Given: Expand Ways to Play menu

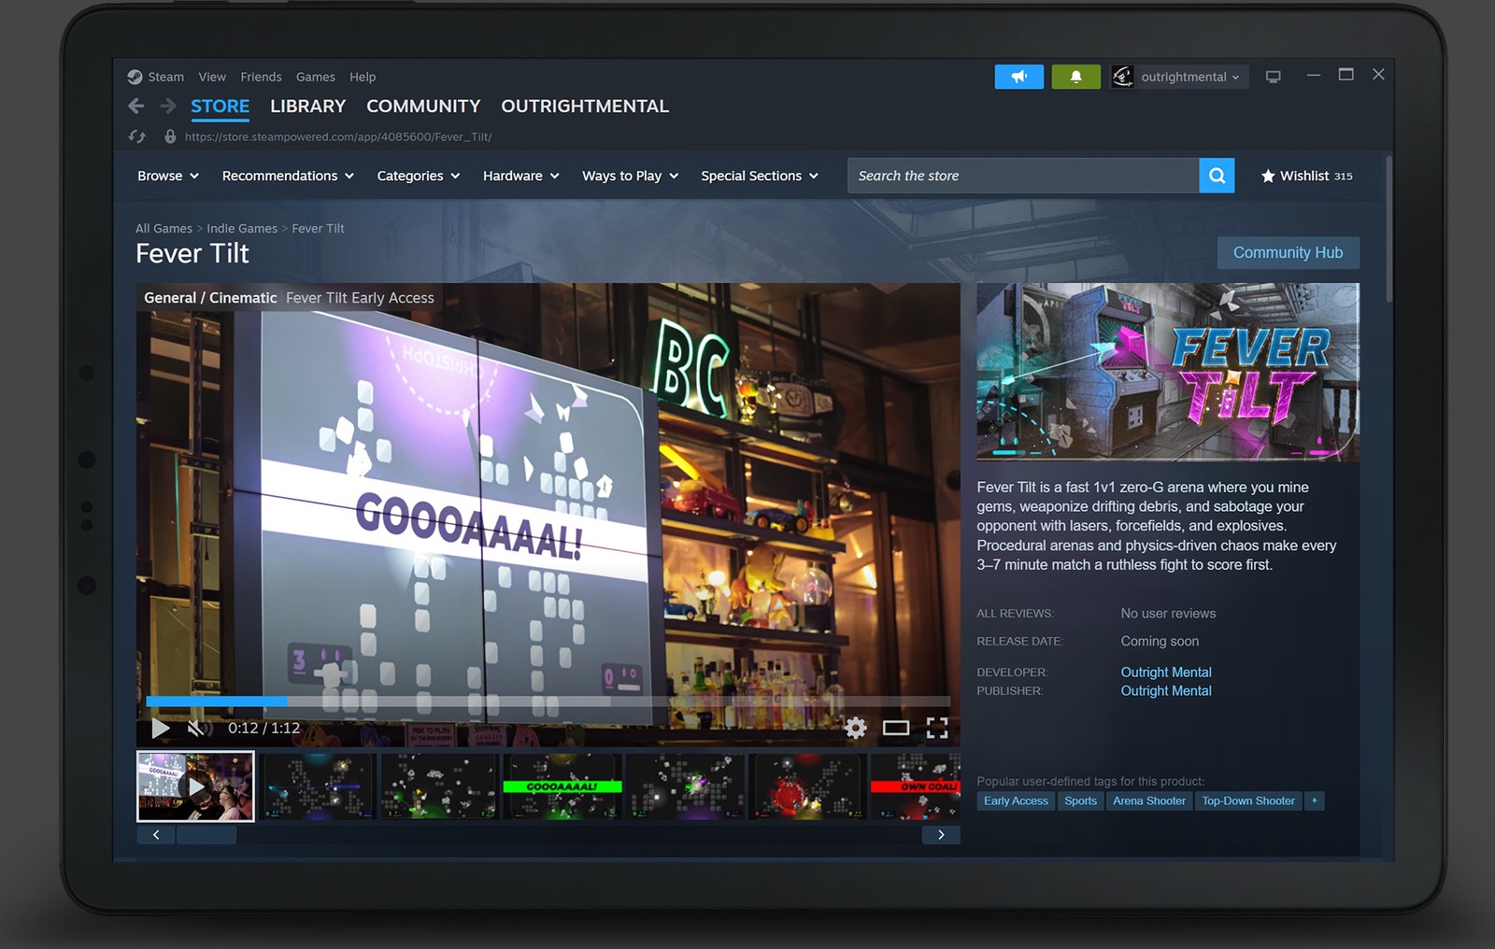Looking at the screenshot, I should [631, 176].
